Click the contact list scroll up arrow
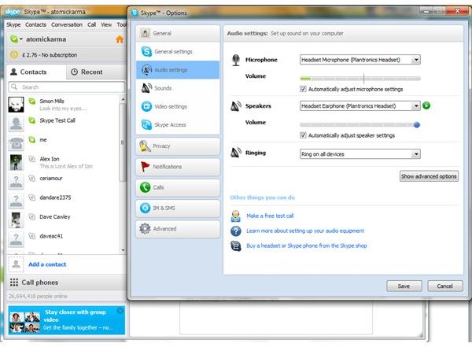The image size is (472, 347). click(x=123, y=99)
